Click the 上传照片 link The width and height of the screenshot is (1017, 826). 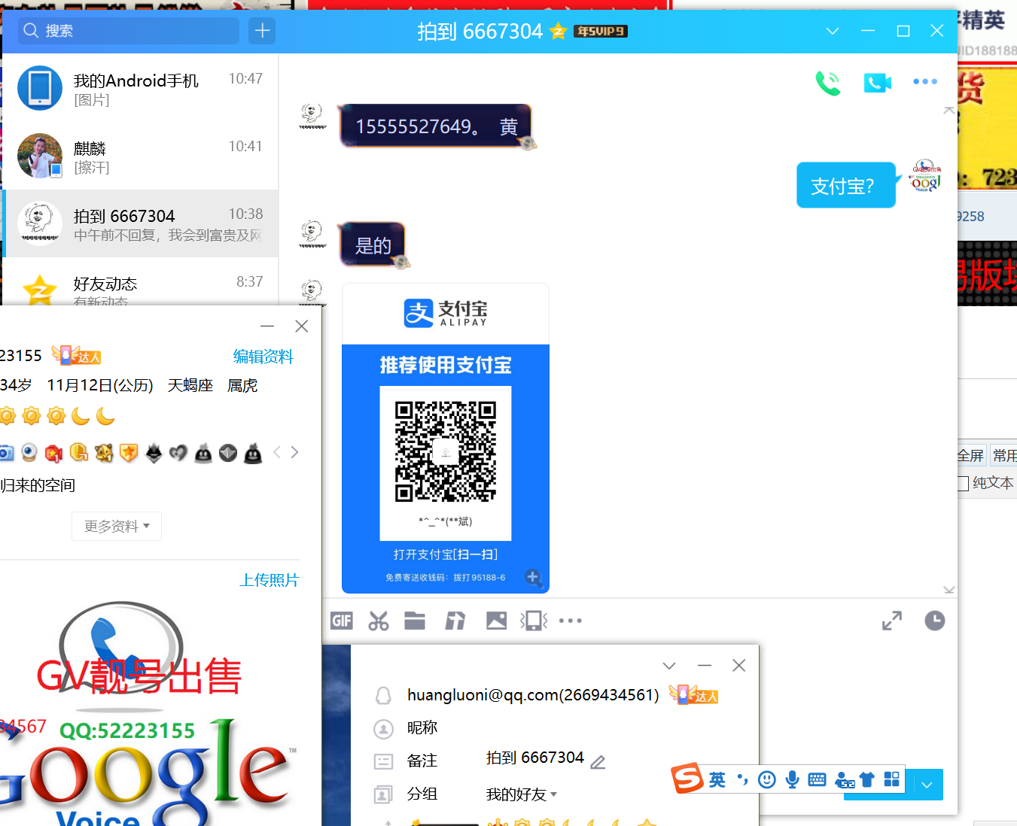tap(269, 580)
